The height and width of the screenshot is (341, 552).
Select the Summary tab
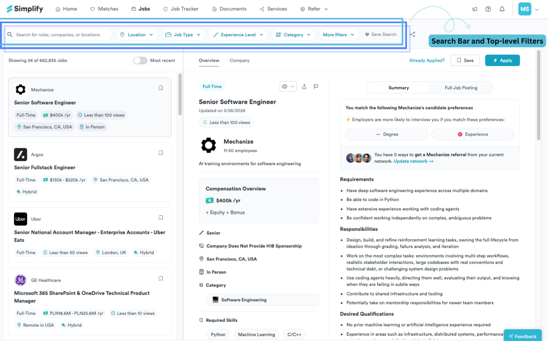click(399, 88)
